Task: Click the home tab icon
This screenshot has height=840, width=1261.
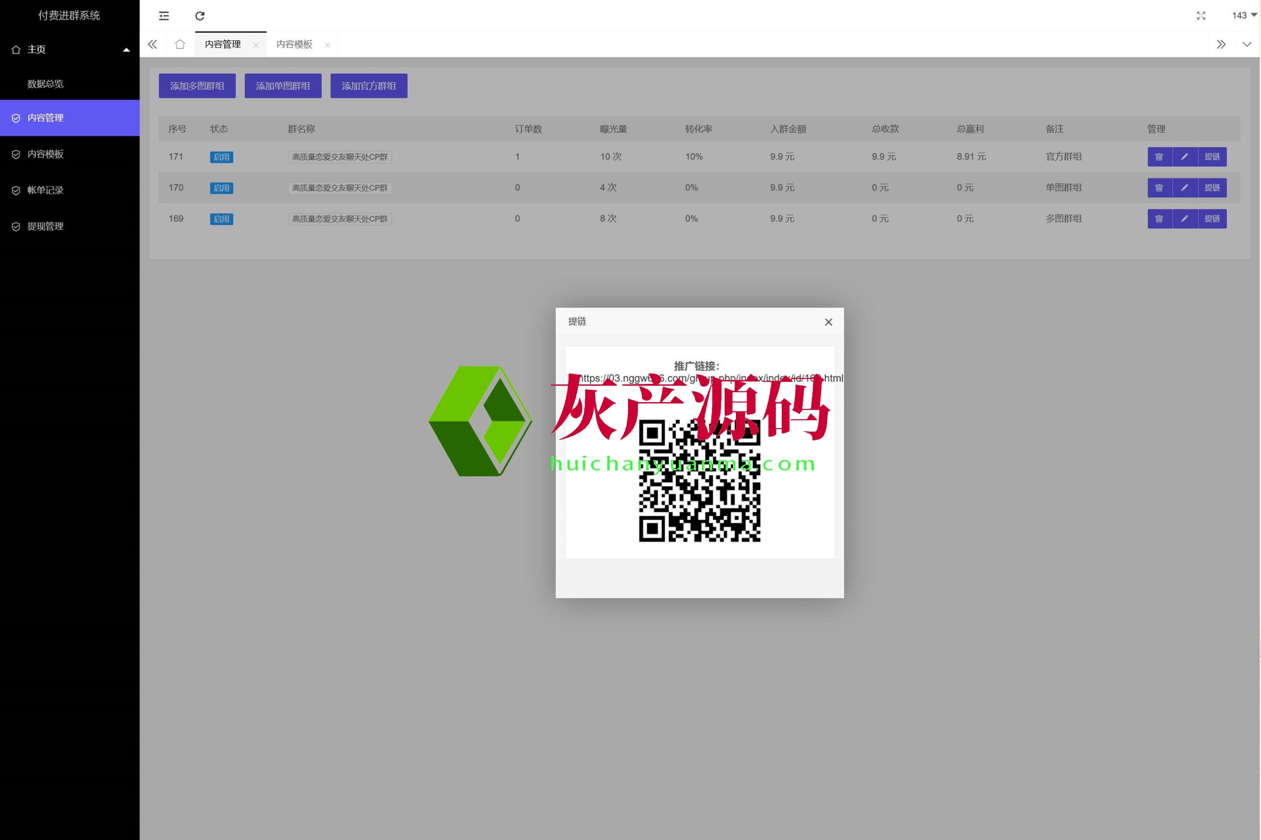Action: pos(180,44)
